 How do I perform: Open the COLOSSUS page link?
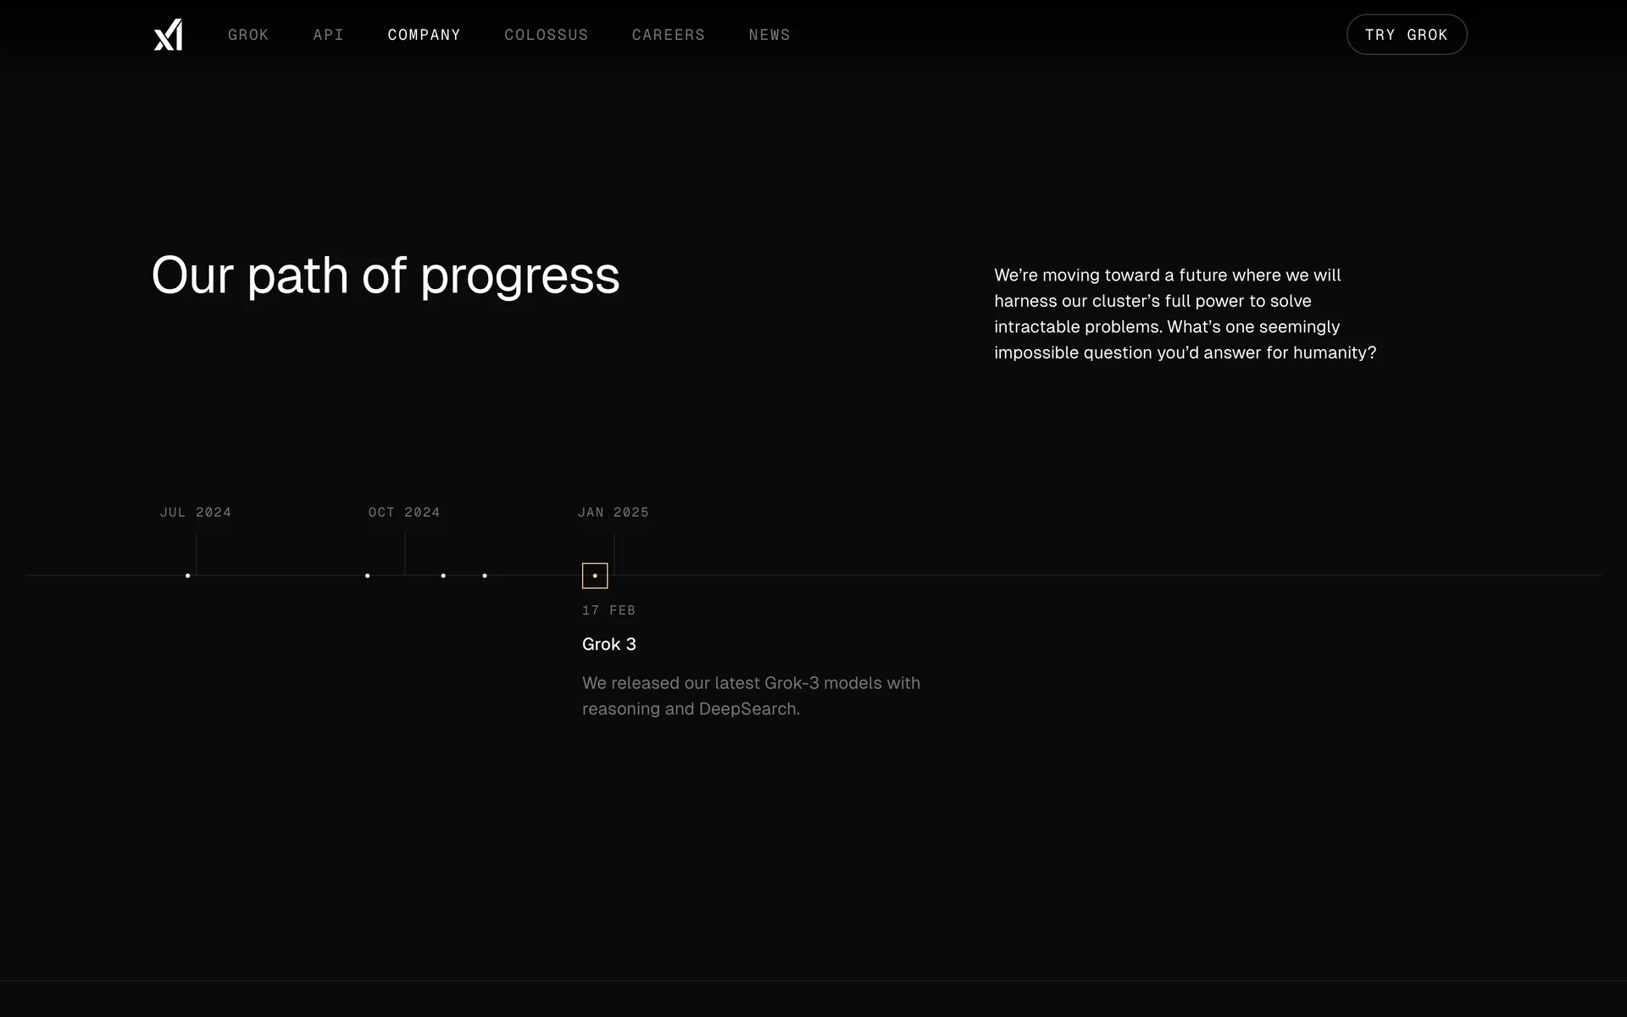[x=546, y=35]
